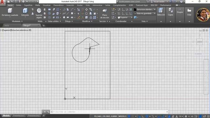Add a new drawing tab with plus button
Viewport: 210px width, 118px height.
click(x=44, y=26)
